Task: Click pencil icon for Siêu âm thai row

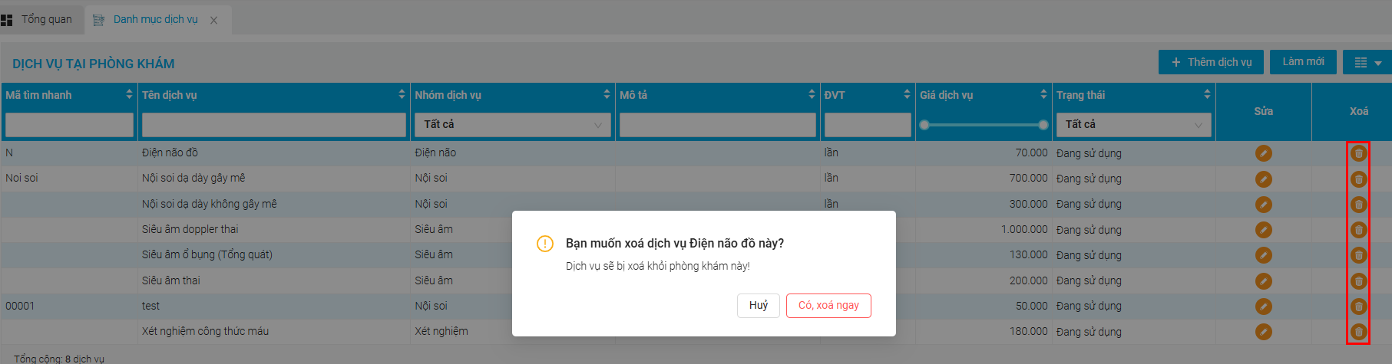Action: [1263, 281]
